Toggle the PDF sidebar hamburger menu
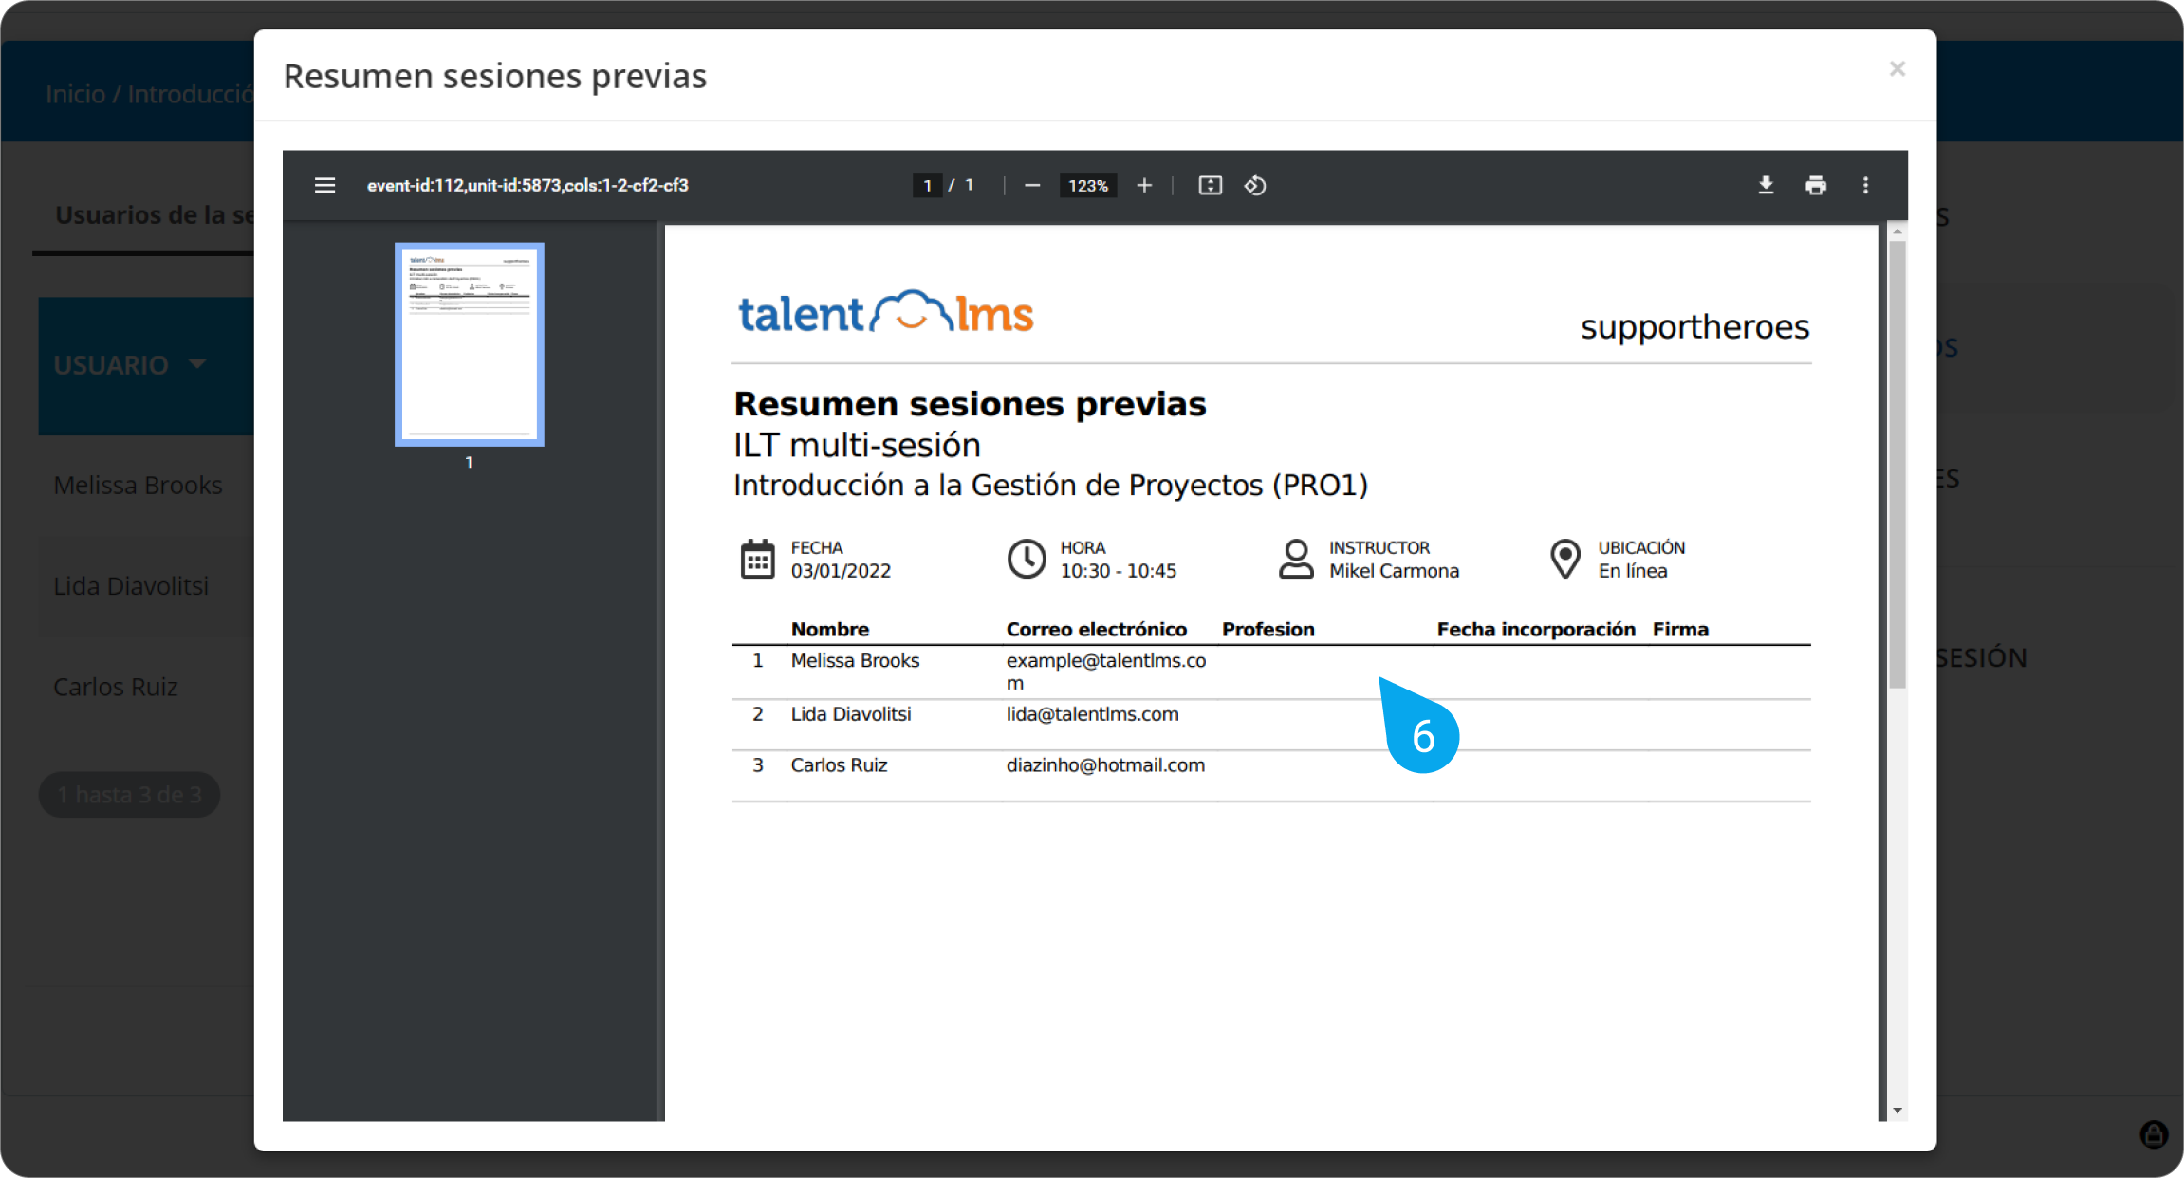The height and width of the screenshot is (1178, 2184). click(324, 185)
